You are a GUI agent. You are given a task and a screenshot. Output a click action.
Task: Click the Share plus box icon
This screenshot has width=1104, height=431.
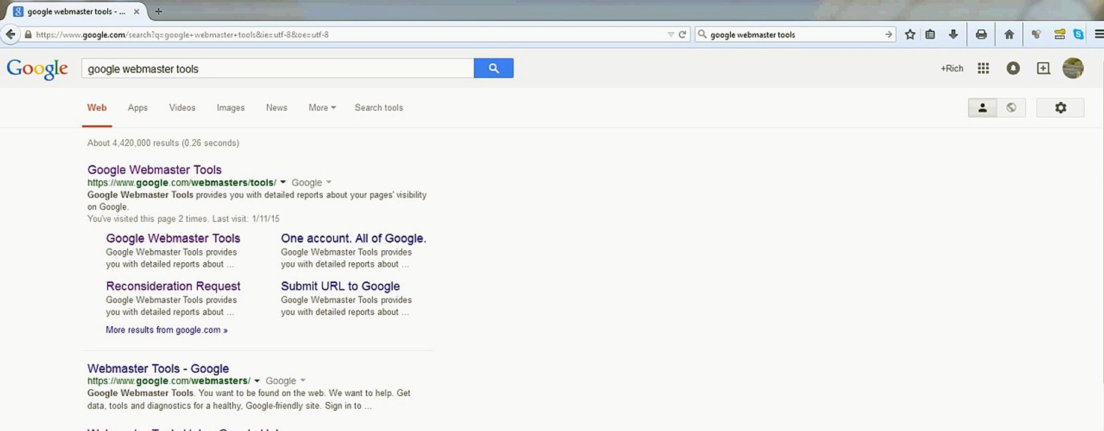(1043, 68)
